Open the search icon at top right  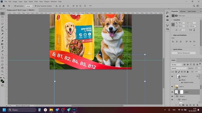[x=194, y=6]
